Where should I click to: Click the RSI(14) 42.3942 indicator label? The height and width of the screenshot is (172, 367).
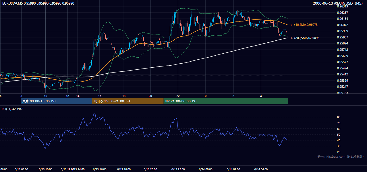13,109
